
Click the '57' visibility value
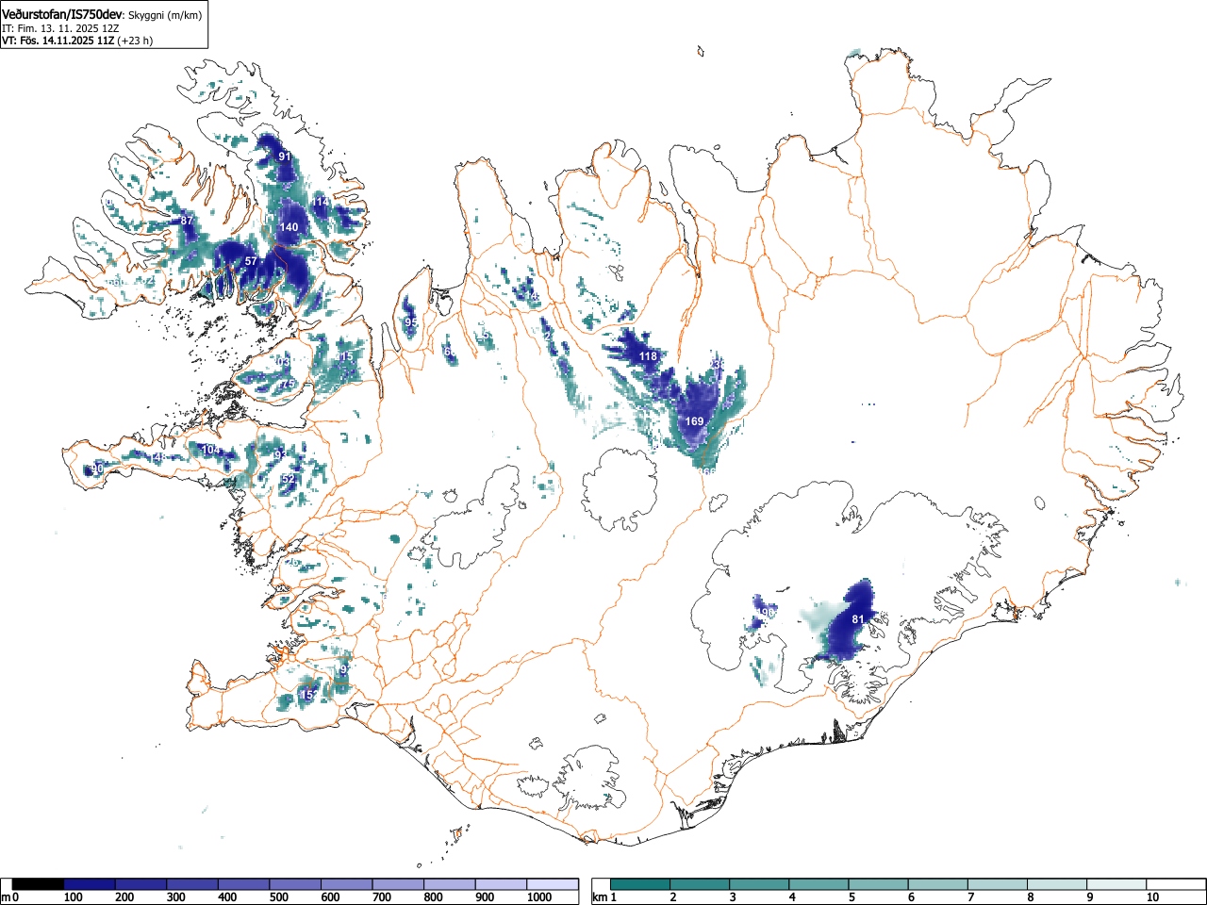(x=251, y=261)
